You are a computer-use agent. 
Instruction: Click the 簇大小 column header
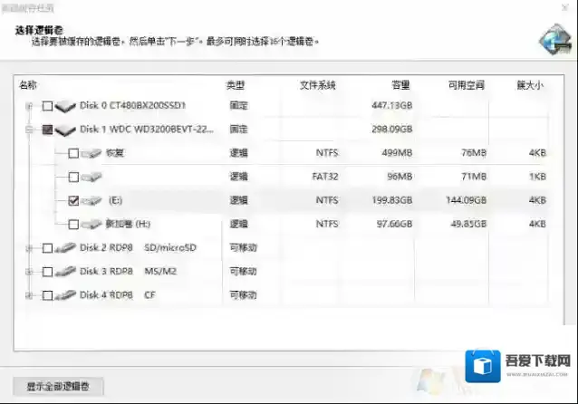[x=530, y=85]
